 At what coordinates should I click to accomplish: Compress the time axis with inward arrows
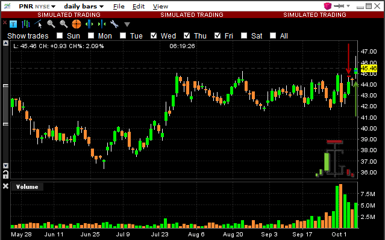click(102, 24)
